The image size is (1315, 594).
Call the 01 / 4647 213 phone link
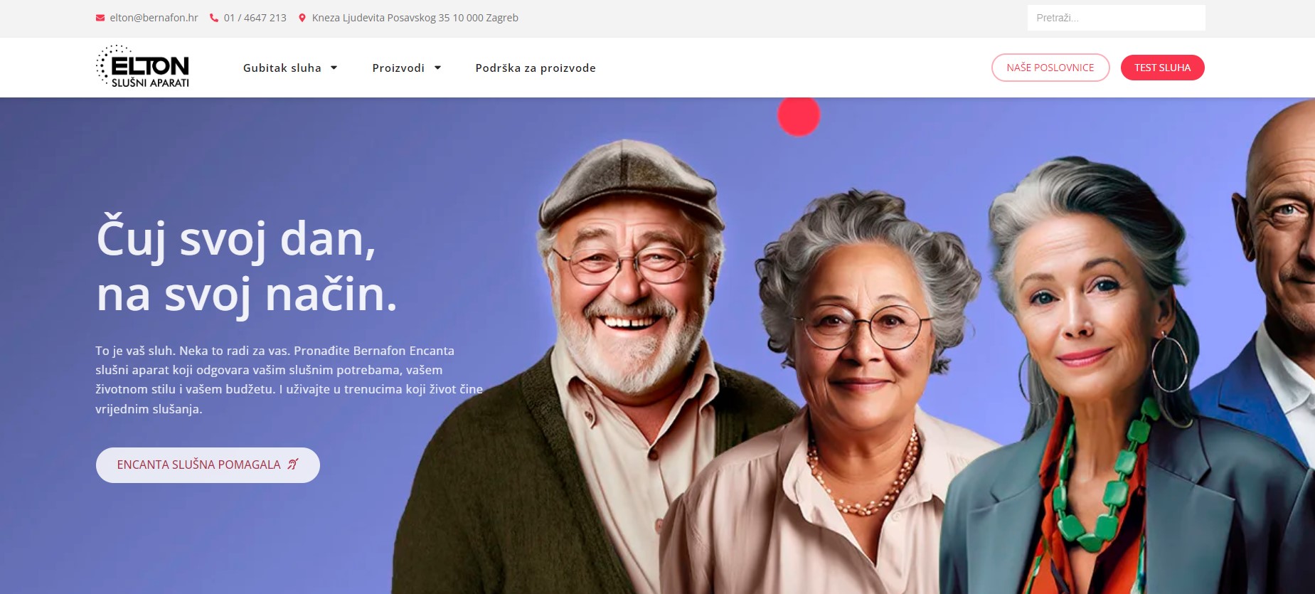click(255, 18)
